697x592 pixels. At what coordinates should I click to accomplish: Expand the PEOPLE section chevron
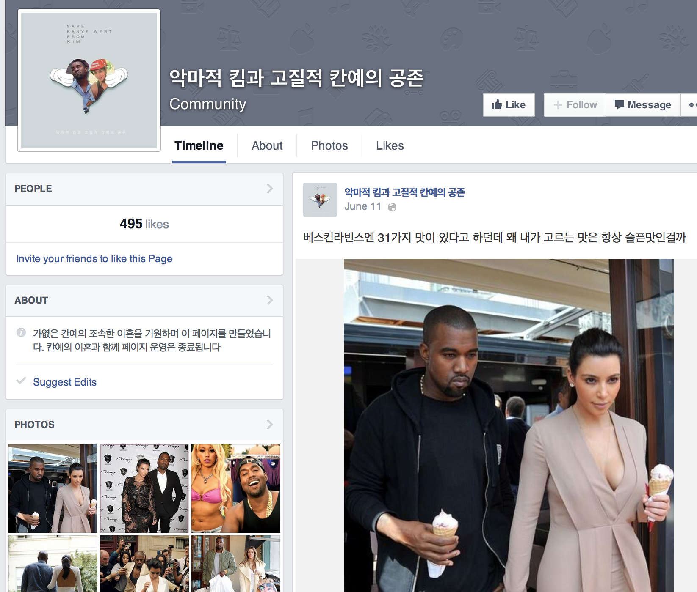[270, 189]
